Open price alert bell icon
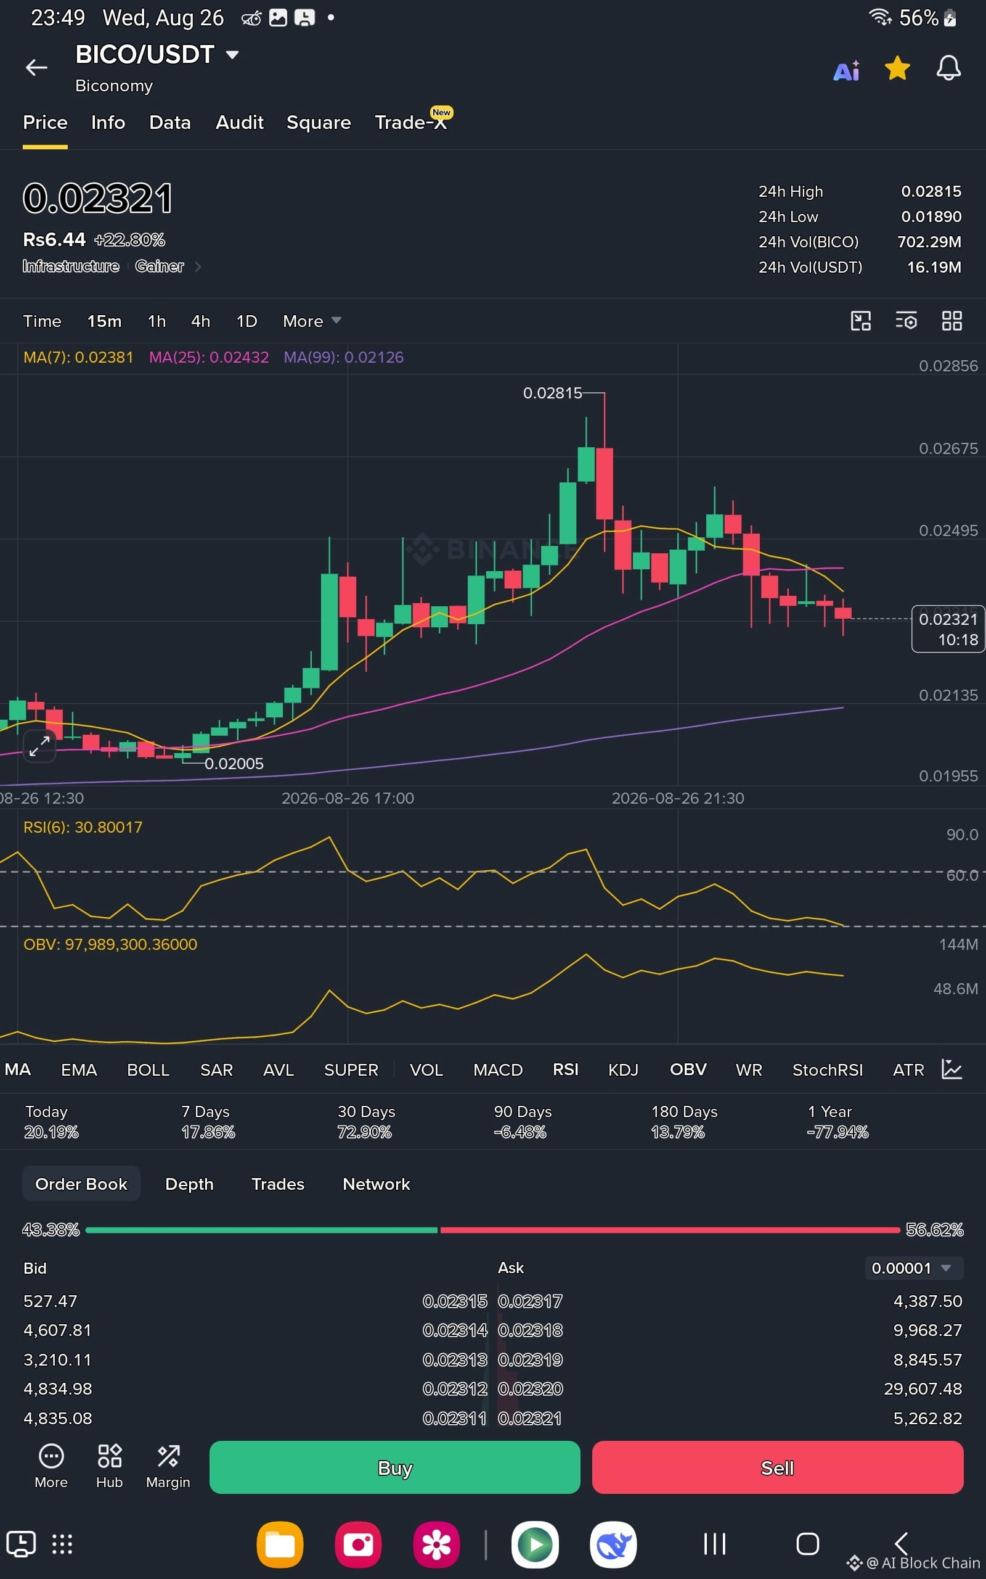986x1579 pixels. 948,68
